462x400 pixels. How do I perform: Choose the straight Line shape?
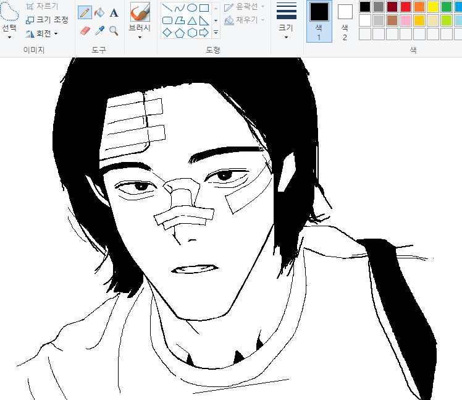click(167, 7)
